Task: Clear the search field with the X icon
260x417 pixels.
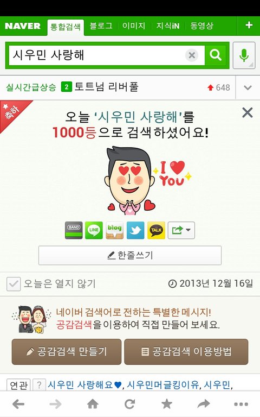Action: coord(192,55)
